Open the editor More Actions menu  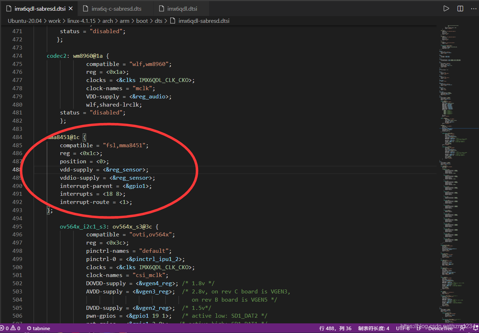point(474,9)
